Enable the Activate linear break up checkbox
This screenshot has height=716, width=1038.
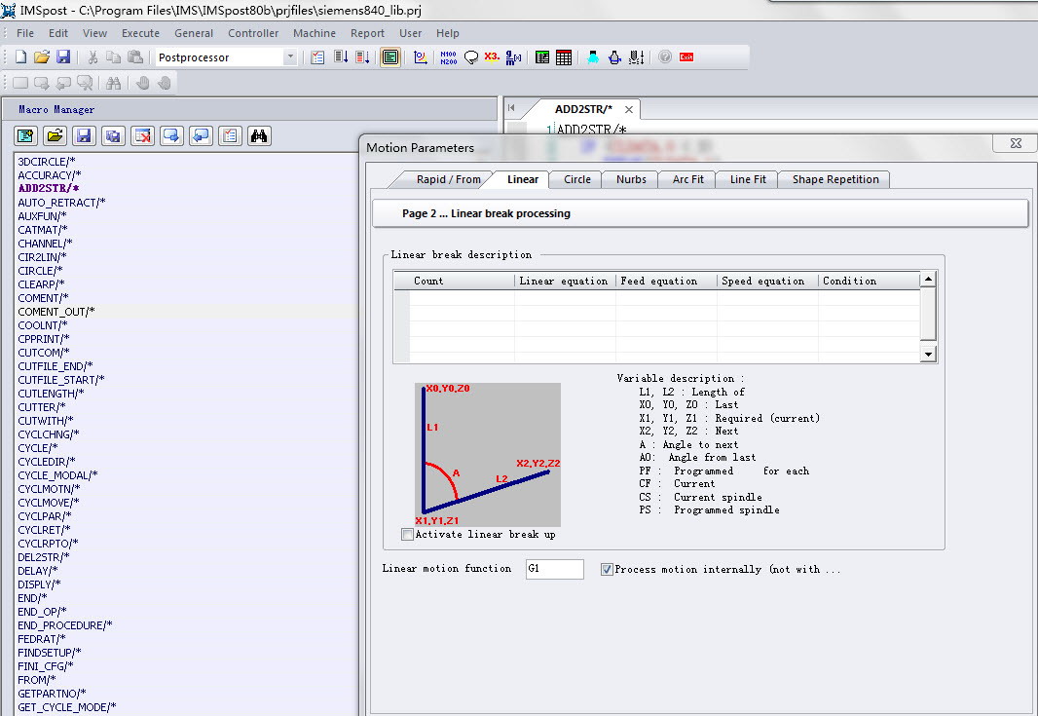click(408, 535)
